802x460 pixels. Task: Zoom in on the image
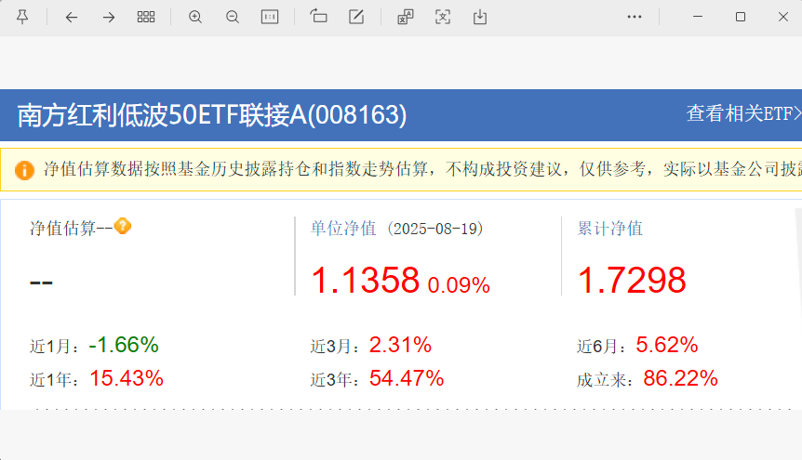coord(194,17)
